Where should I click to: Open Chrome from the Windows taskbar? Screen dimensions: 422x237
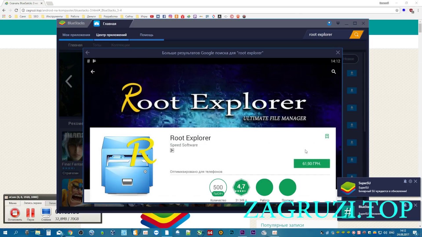[x=70, y=233]
